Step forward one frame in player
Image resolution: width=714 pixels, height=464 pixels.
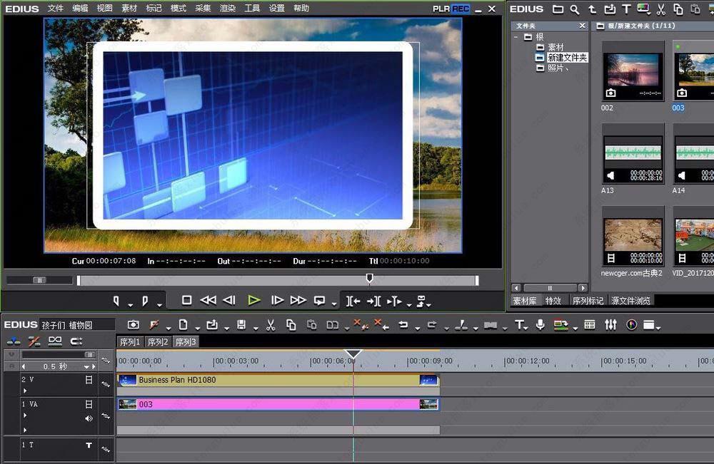tap(277, 300)
